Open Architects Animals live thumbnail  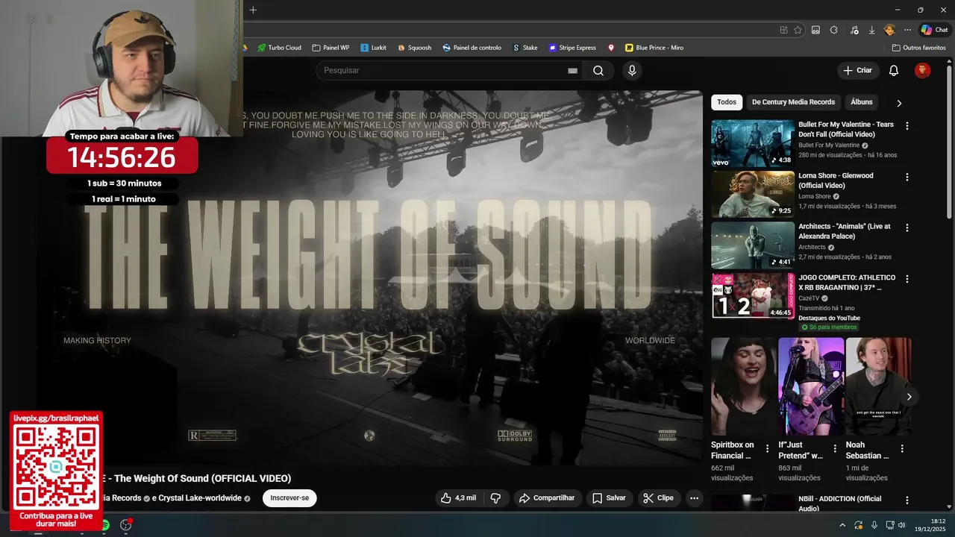[x=752, y=245]
